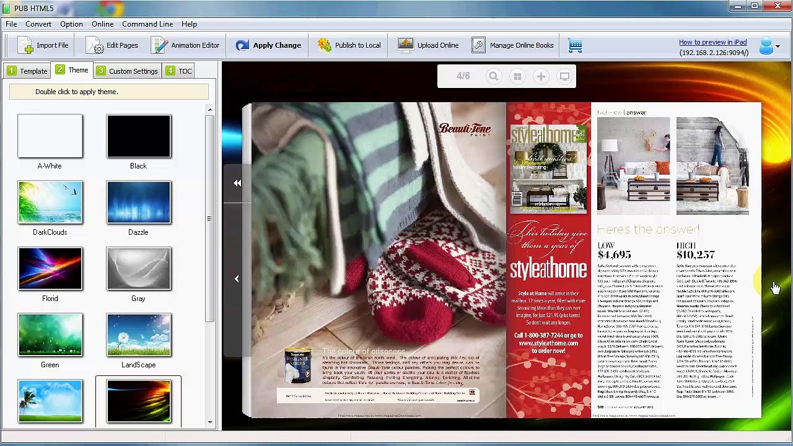The image size is (793, 446).
Task: Click Apply Change button
Action: tap(268, 45)
